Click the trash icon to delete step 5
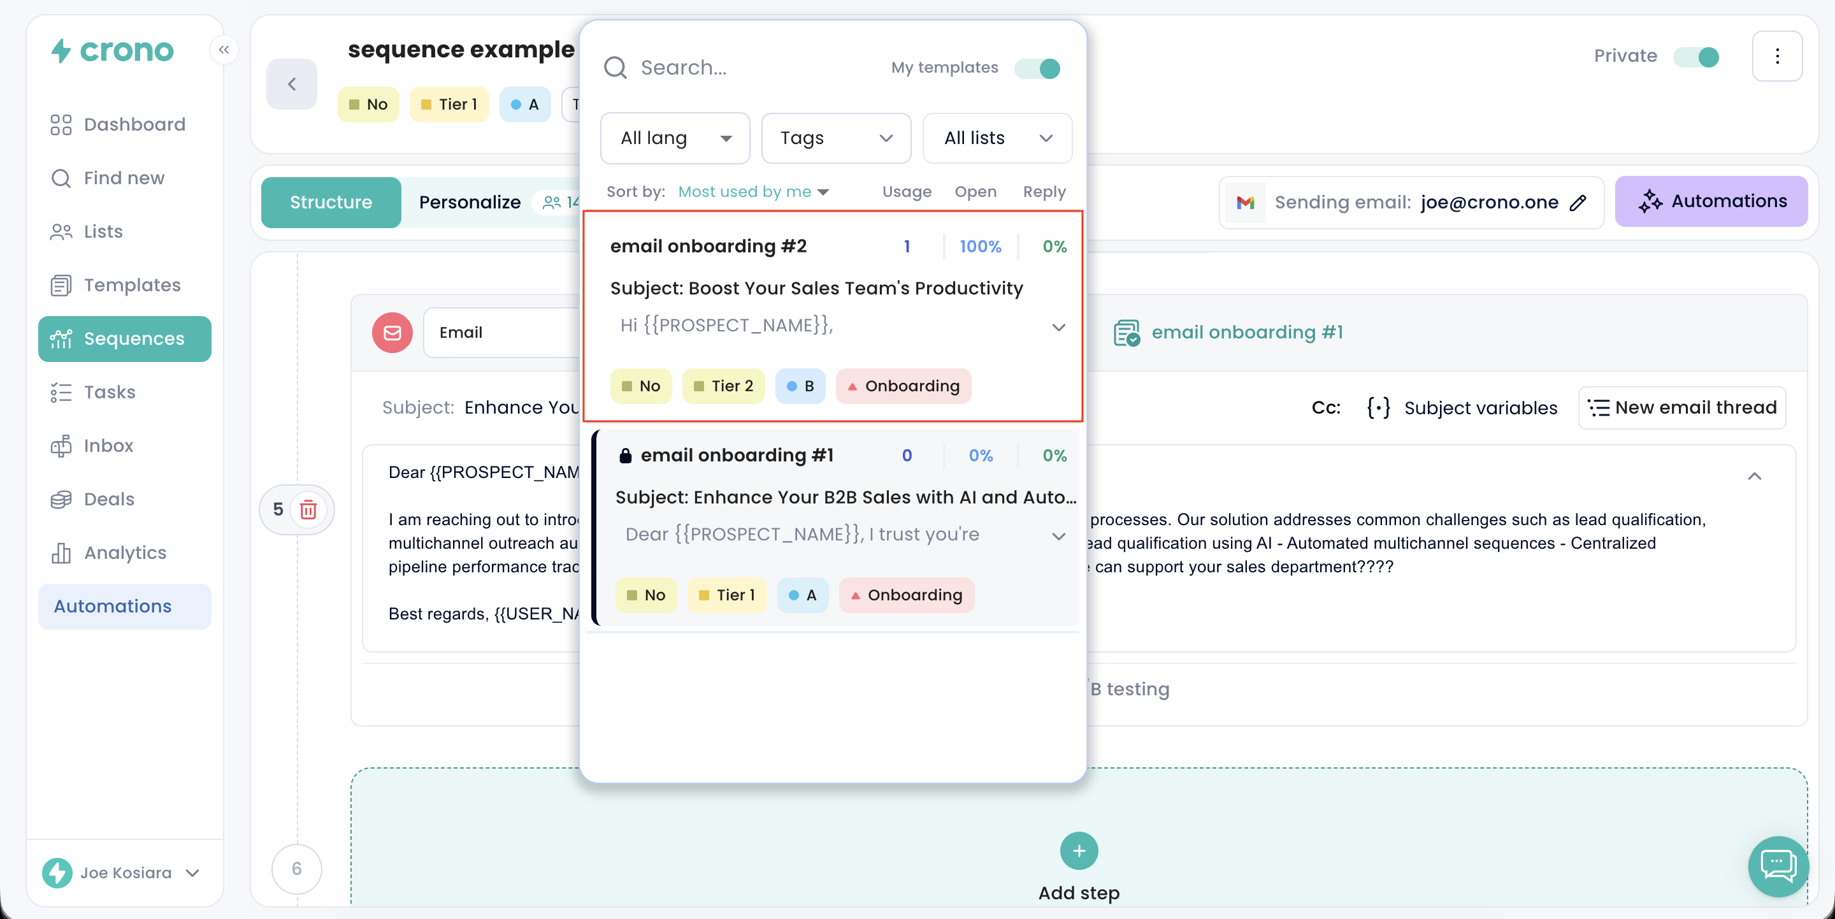Image resolution: width=1835 pixels, height=919 pixels. (308, 509)
